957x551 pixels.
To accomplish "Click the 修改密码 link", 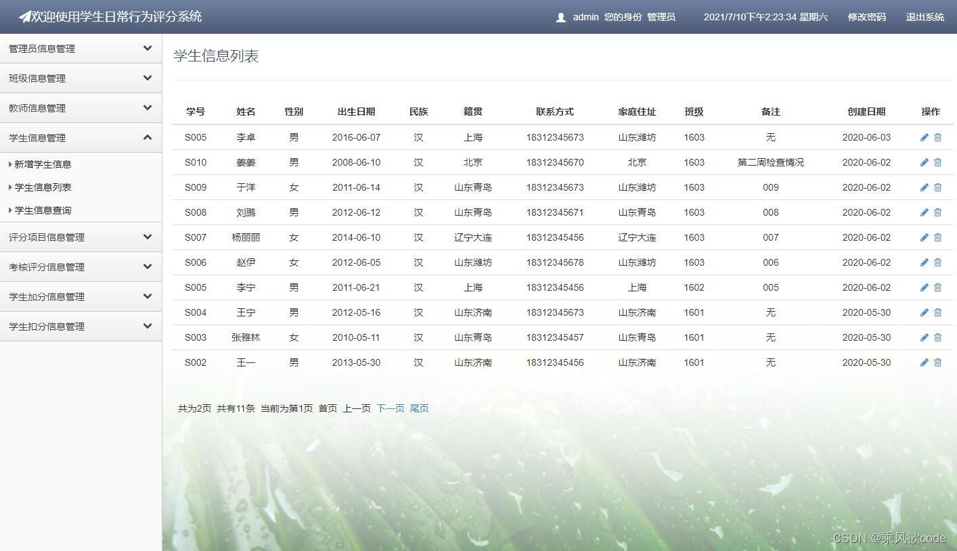I will pos(866,17).
